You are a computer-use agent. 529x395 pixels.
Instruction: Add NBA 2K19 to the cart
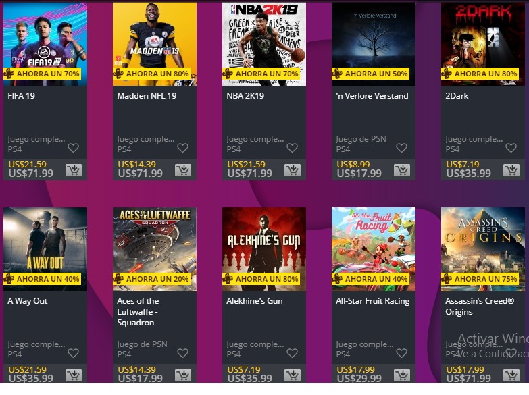pos(293,170)
